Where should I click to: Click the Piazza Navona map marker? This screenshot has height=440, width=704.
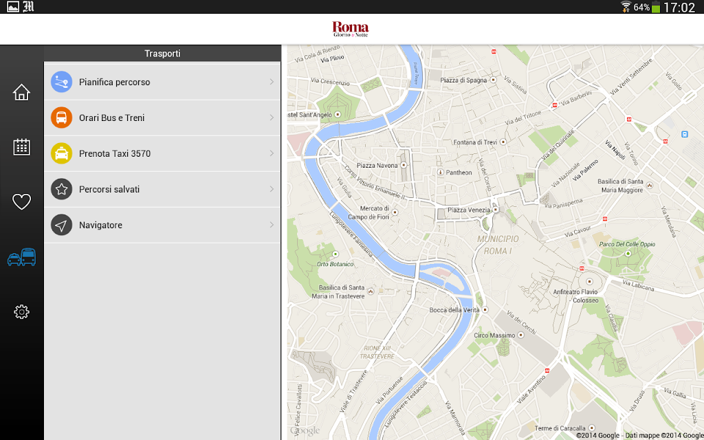[404, 165]
